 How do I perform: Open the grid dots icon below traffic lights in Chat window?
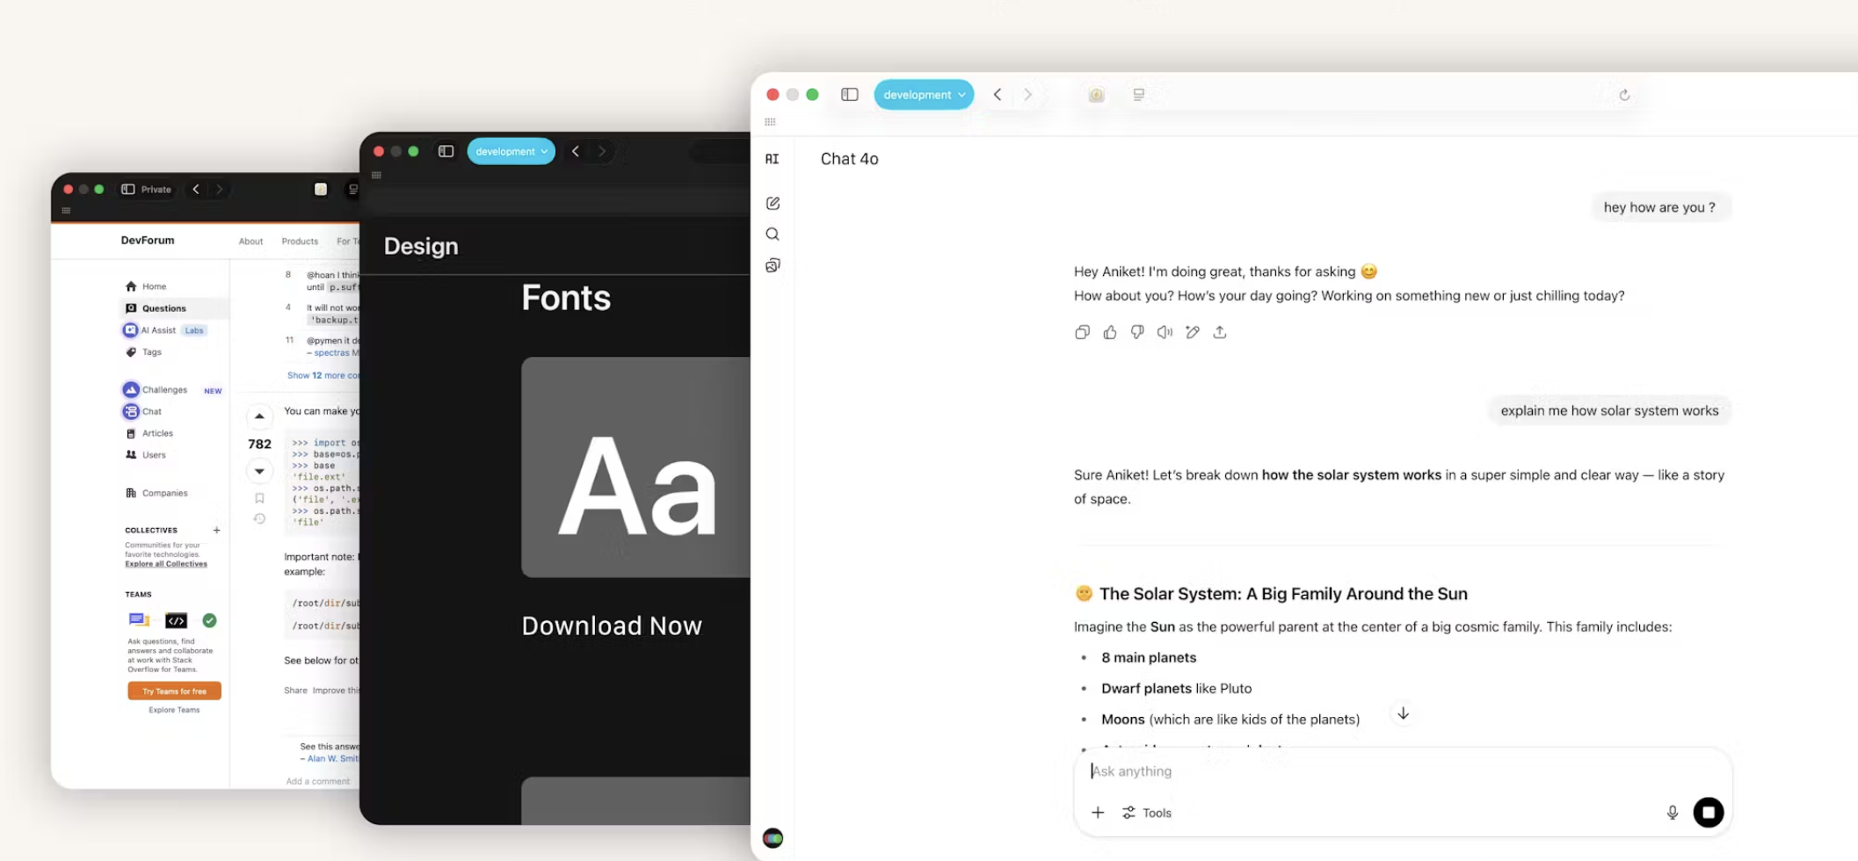click(x=770, y=122)
